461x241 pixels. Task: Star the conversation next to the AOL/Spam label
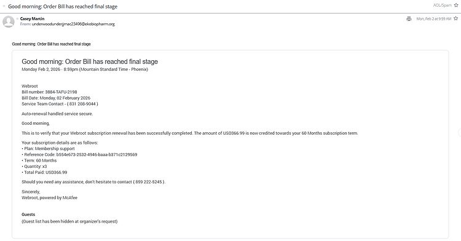[x=456, y=6]
